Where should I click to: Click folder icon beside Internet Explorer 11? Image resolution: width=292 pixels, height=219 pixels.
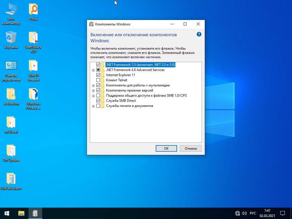[102, 75]
